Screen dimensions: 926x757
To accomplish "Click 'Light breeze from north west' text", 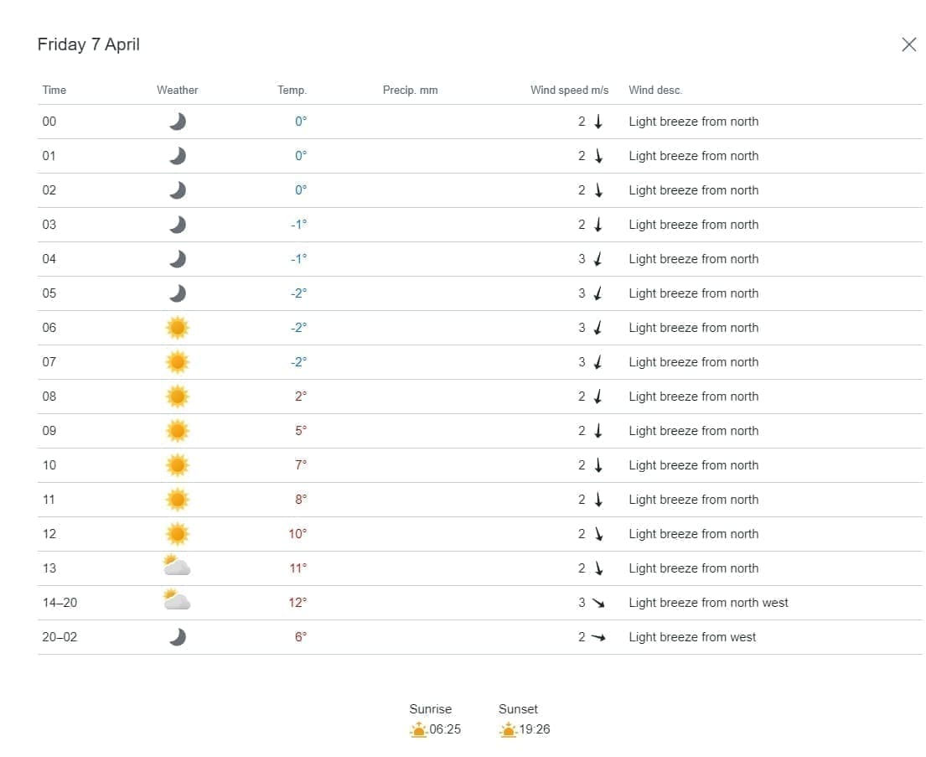I will (x=708, y=603).
